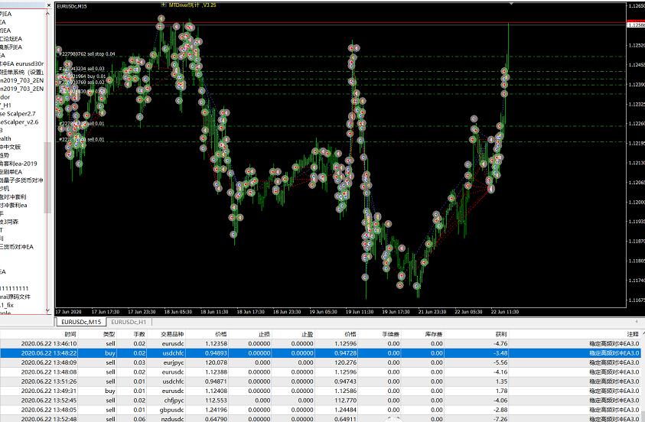Click the MTDriver indicator icon at chart top

[162, 4]
